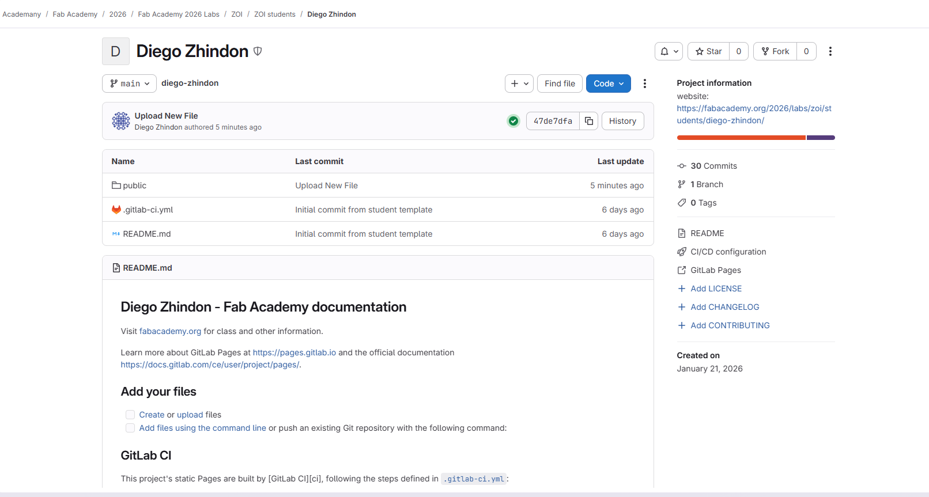Screen dimensions: 929x497
Task: Open last commit link for .gitlab-ci.yml
Action: point(364,210)
